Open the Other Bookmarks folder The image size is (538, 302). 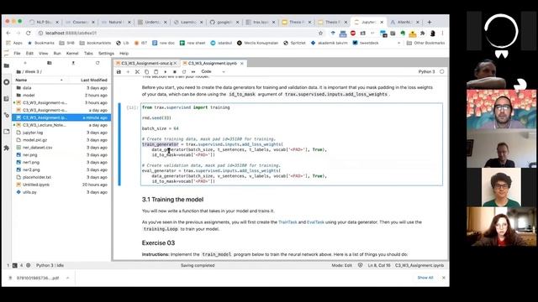(426, 43)
